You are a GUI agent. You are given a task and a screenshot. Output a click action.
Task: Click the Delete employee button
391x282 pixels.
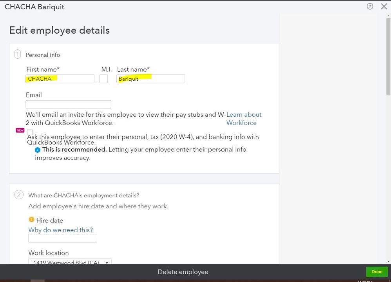coord(183,272)
